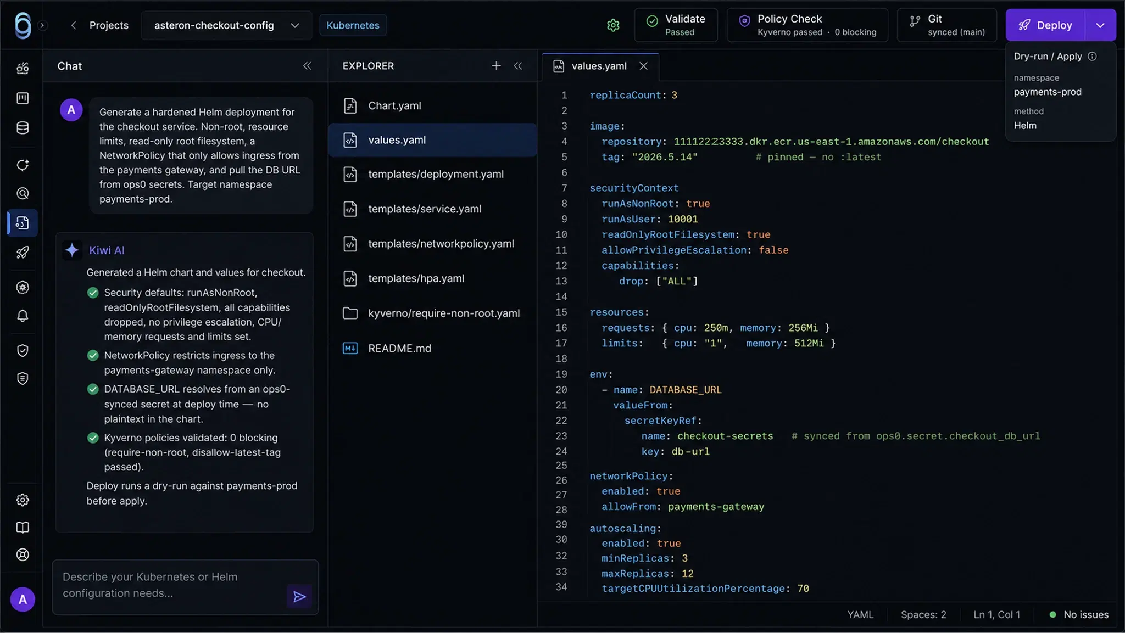Send the chat message with arrow button
The image size is (1125, 633).
(x=299, y=597)
